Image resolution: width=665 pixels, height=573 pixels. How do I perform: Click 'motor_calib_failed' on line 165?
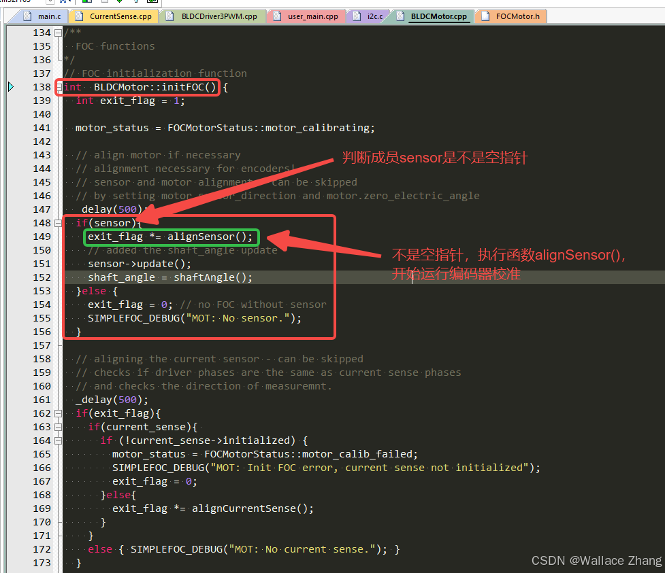tap(357, 454)
